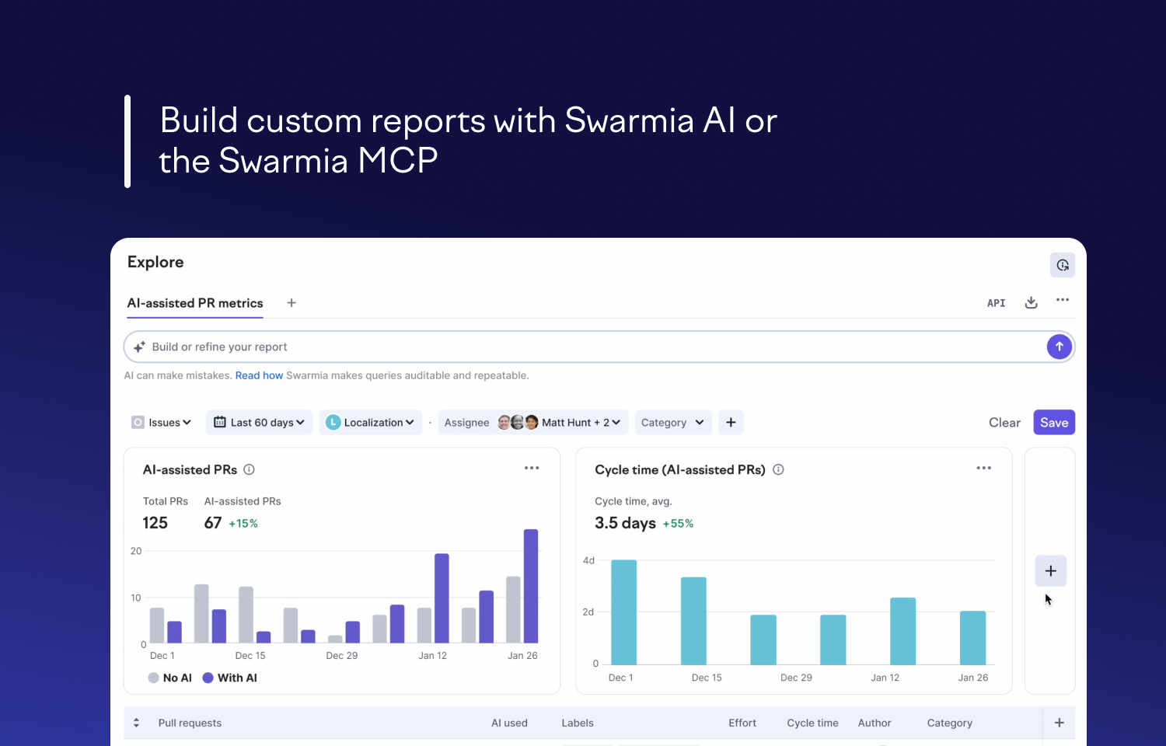The image size is (1166, 746).
Task: Click the Category column header in table
Action: coord(949,723)
